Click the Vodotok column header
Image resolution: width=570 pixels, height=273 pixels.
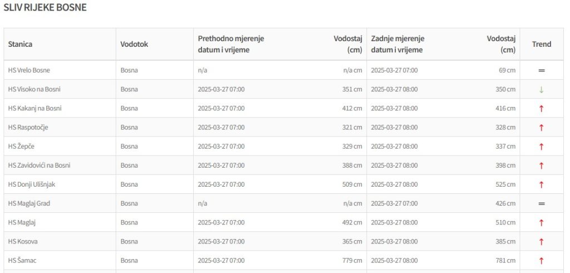pyautogui.click(x=134, y=44)
